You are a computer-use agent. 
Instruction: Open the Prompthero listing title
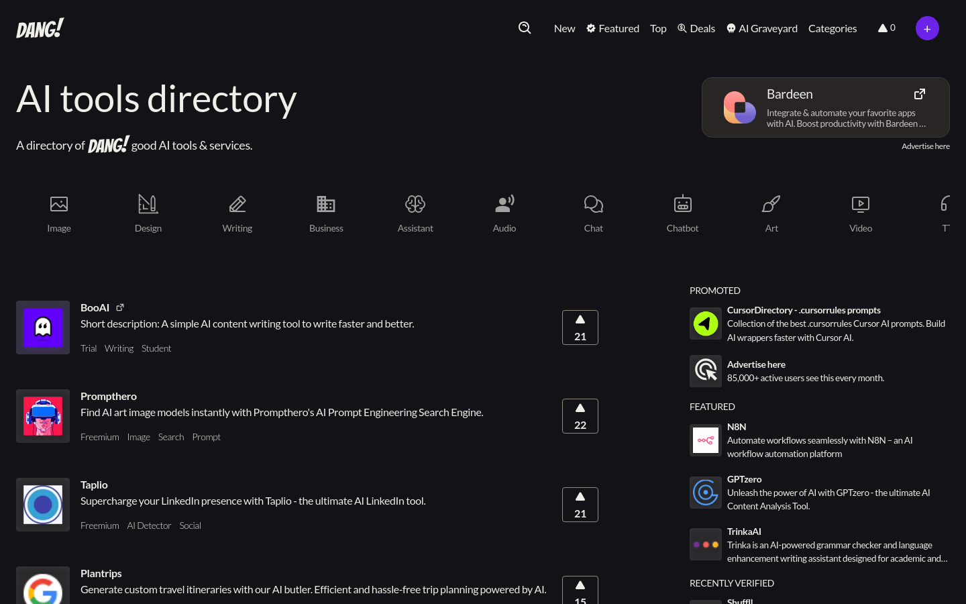109,396
